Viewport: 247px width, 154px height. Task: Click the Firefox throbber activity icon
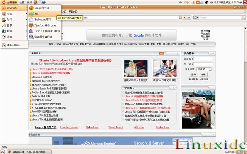(x=245, y=12)
